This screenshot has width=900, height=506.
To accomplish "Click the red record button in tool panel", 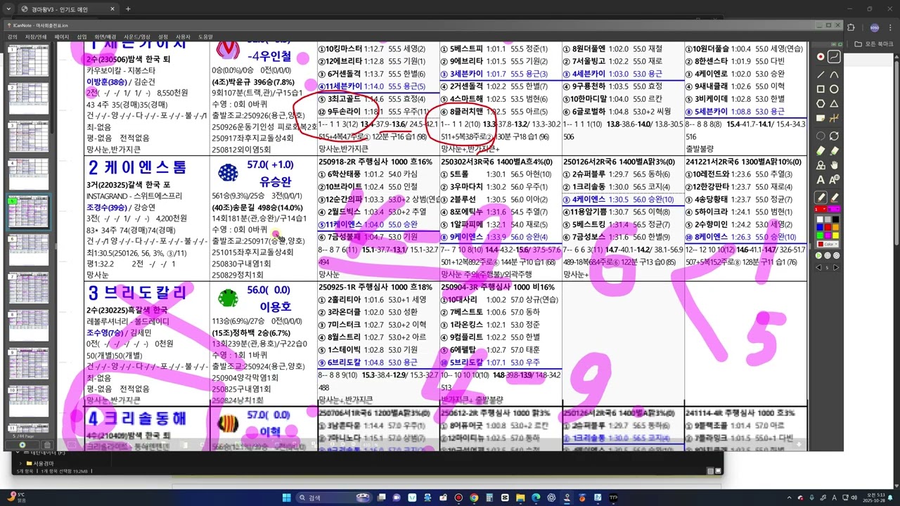I will (821, 56).
